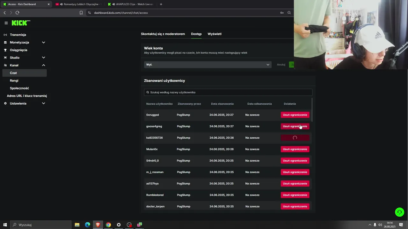Remove restriction for Rumbledored
Screen dimensions: 408x229
coord(295,195)
